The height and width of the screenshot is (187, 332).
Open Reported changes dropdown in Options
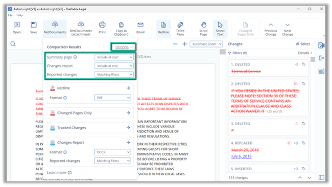[x=114, y=75]
